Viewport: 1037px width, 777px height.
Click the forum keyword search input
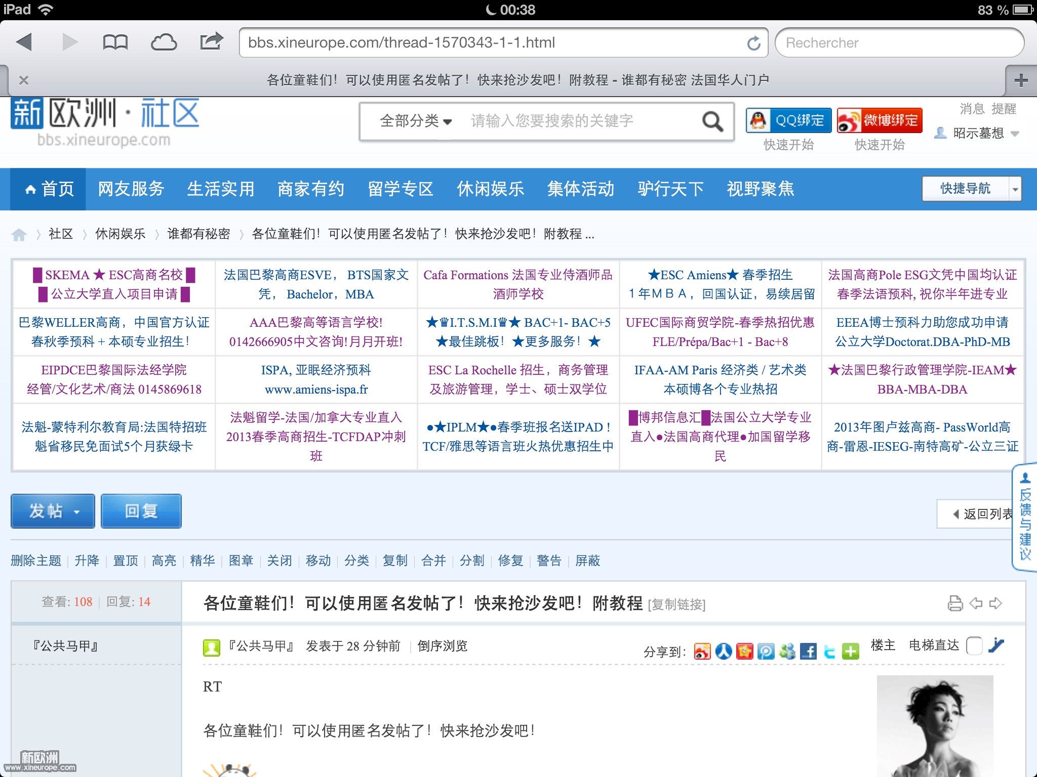[577, 121]
